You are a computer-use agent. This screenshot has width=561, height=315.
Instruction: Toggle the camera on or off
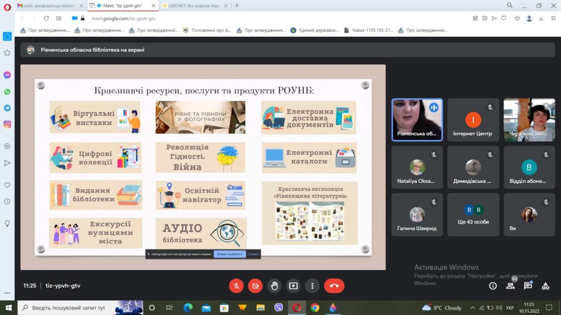click(255, 285)
